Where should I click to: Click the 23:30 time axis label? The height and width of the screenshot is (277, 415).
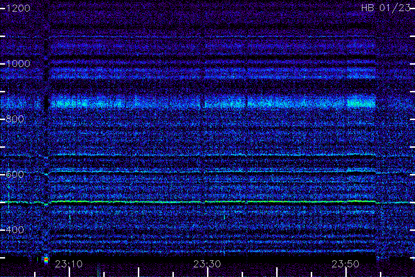click(x=207, y=264)
